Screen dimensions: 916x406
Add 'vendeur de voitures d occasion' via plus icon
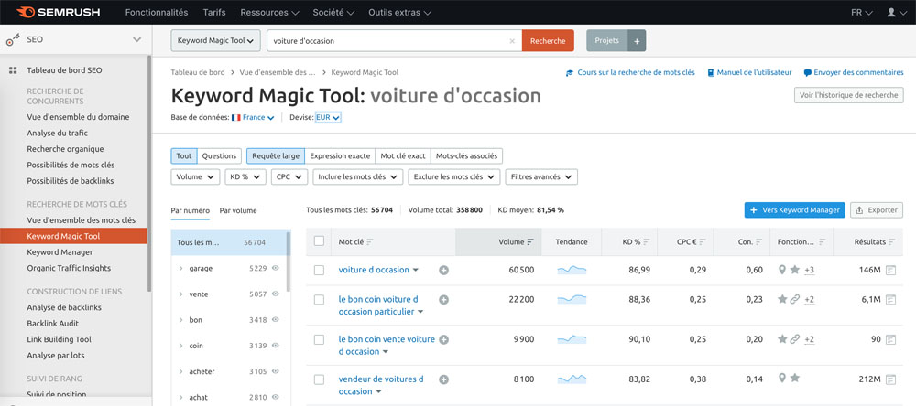443,379
